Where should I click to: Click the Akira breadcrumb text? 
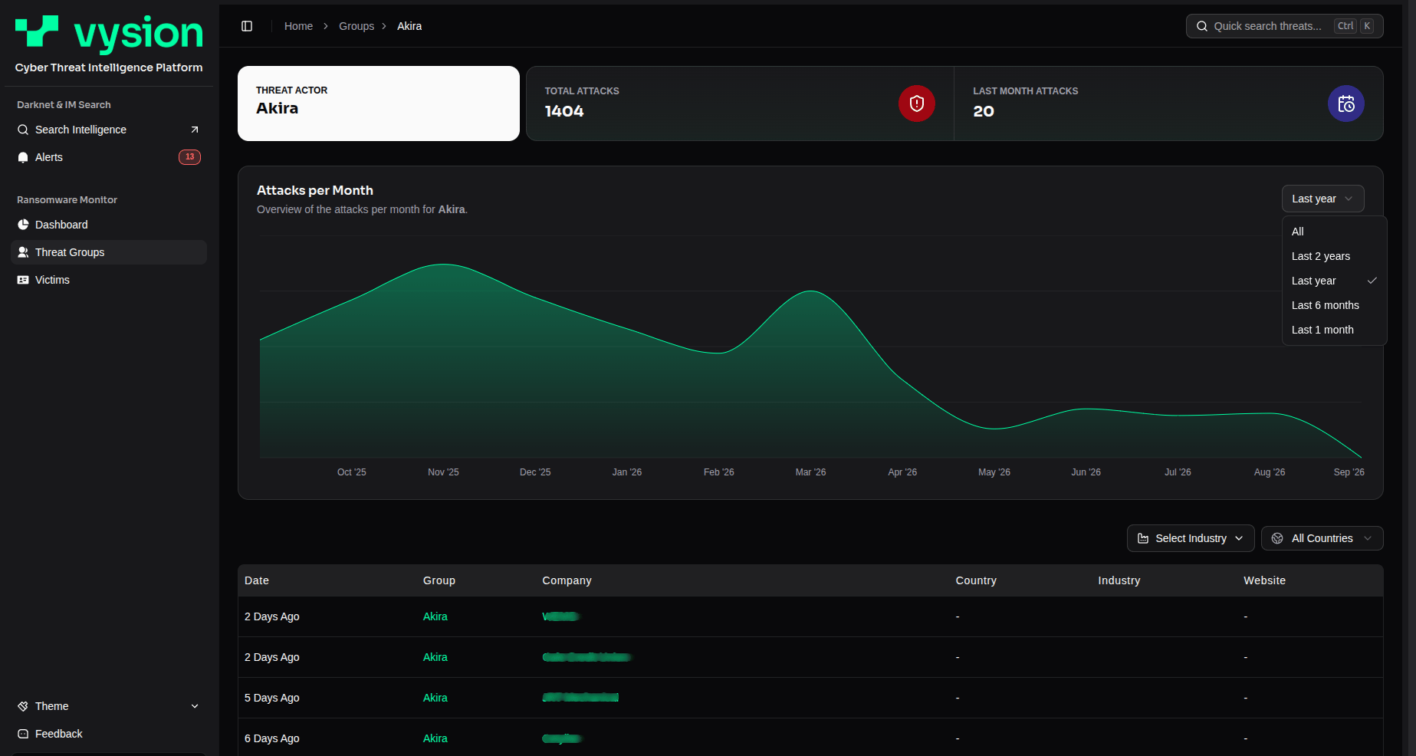pos(409,26)
